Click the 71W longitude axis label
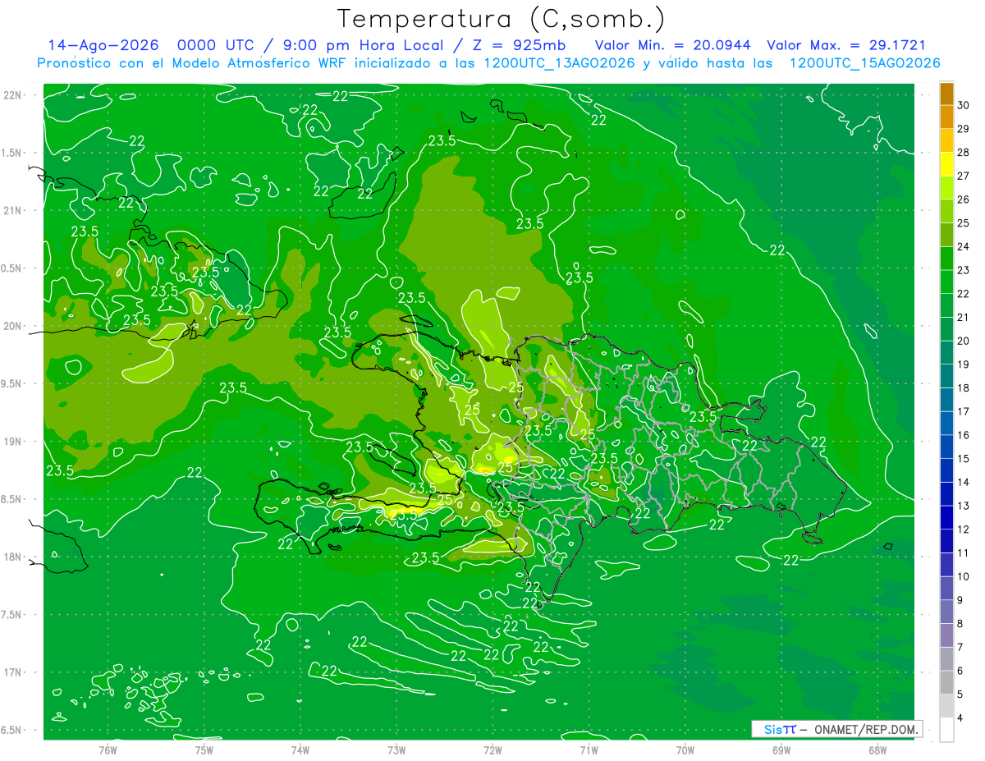 [589, 750]
